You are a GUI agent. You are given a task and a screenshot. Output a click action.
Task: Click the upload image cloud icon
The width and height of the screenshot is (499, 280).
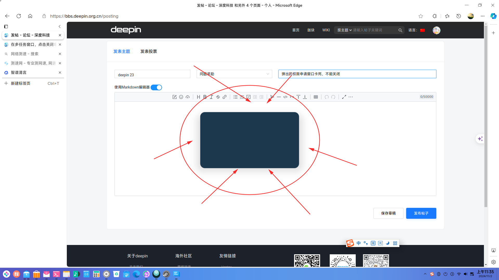pyautogui.click(x=187, y=97)
